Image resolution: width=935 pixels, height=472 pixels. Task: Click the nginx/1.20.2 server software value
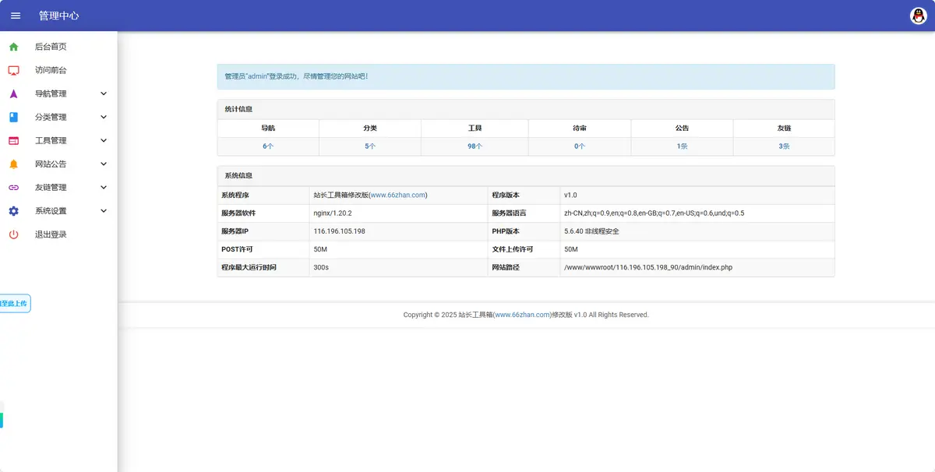click(x=333, y=213)
